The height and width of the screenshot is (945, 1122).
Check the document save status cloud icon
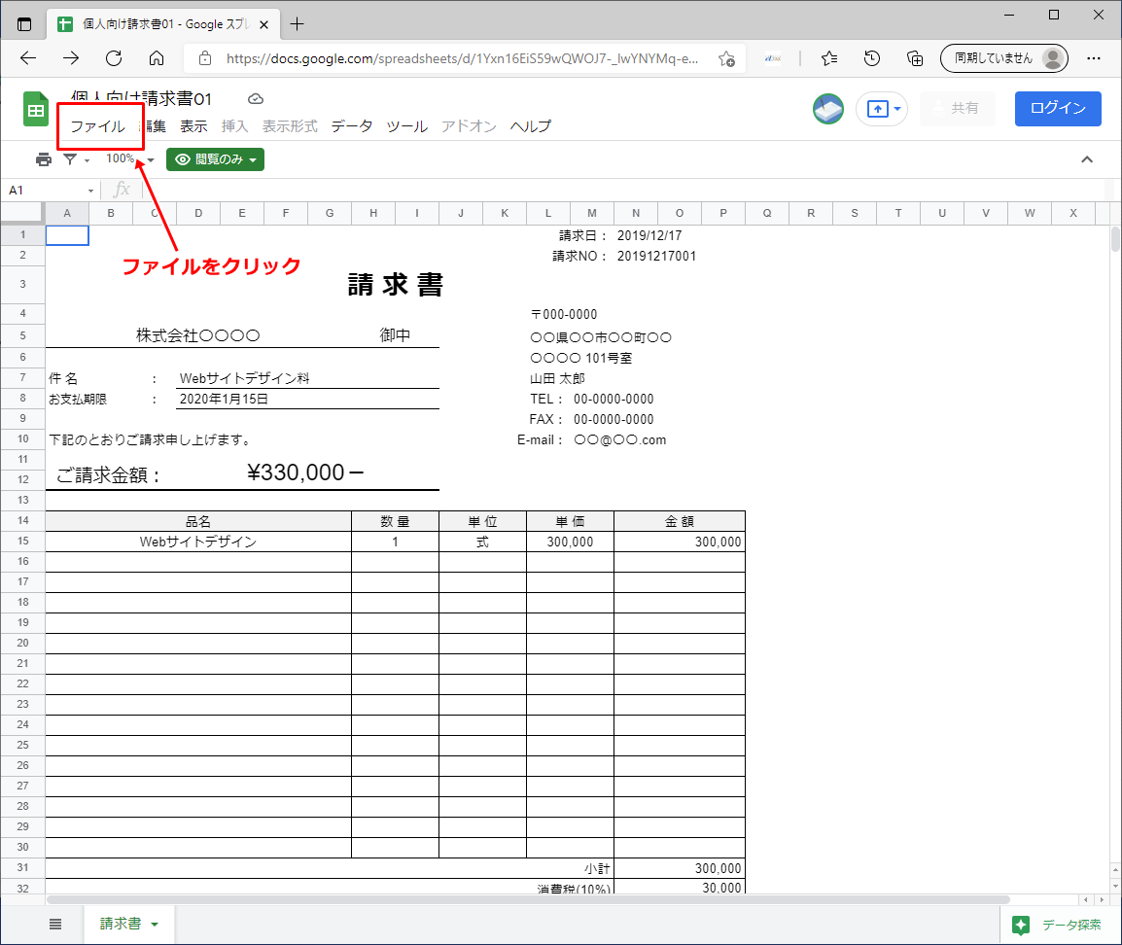point(255,98)
